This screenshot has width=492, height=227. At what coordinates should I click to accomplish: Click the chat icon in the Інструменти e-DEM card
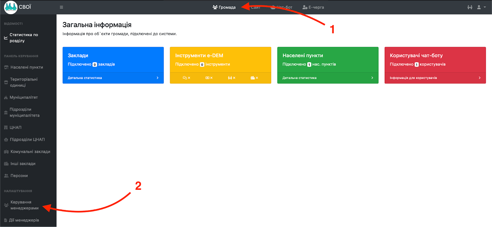click(x=185, y=78)
